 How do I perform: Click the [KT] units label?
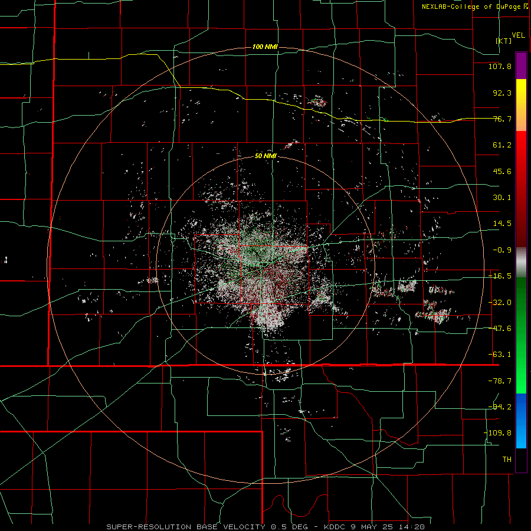(x=504, y=41)
